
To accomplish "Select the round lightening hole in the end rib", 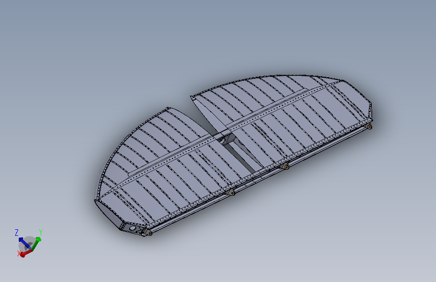I will 133,228.
